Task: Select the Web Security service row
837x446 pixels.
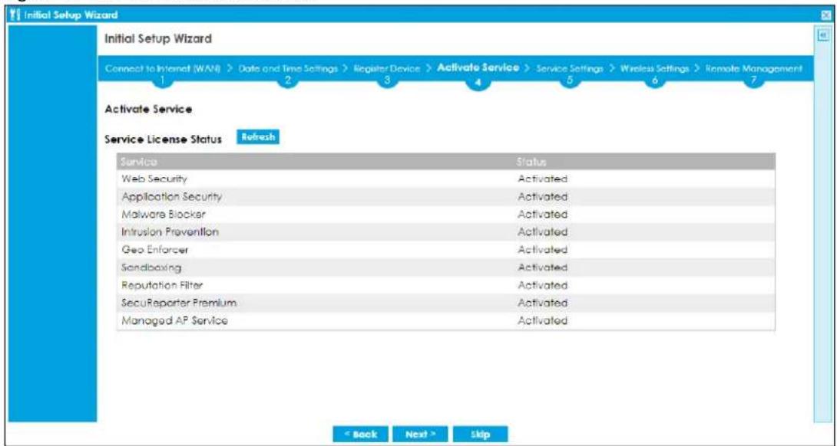Action: [x=445, y=179]
